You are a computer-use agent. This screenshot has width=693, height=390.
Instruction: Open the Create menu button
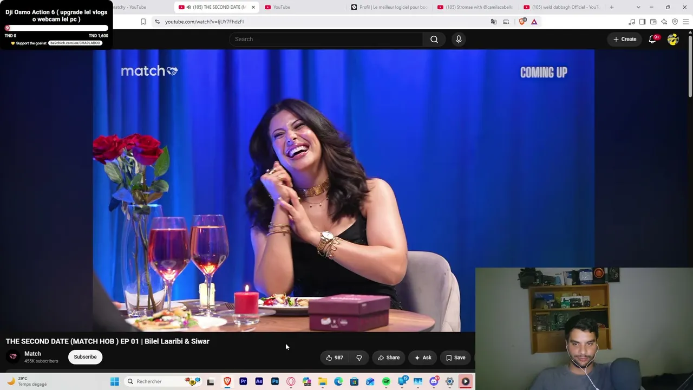coord(625,39)
